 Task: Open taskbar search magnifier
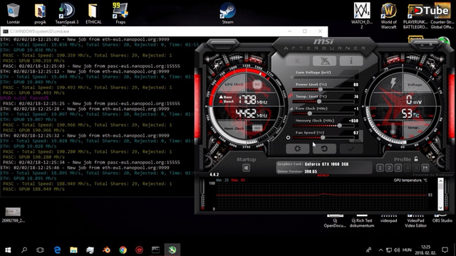point(24,250)
